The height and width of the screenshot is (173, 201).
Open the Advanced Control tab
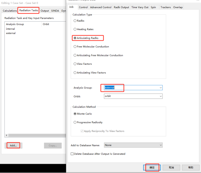[100, 7]
